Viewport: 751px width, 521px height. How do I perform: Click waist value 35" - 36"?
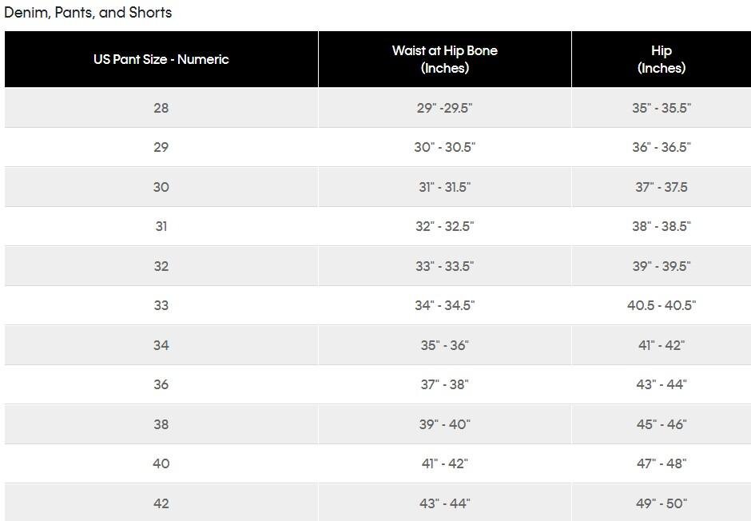(x=444, y=345)
